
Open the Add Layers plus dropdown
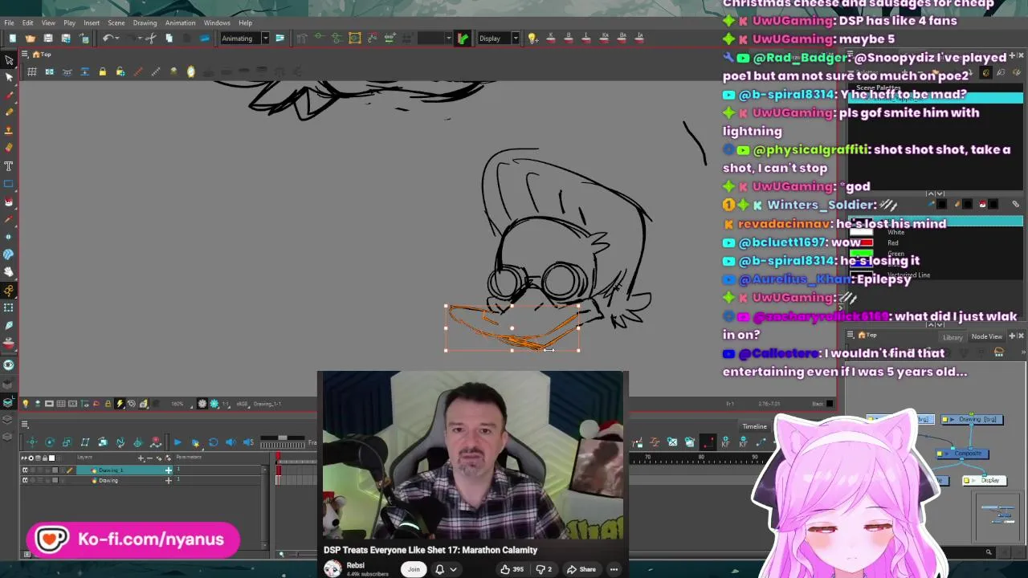click(x=141, y=458)
